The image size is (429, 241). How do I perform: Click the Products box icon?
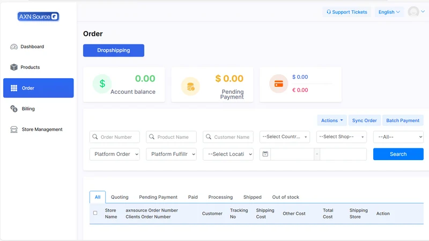(x=14, y=67)
